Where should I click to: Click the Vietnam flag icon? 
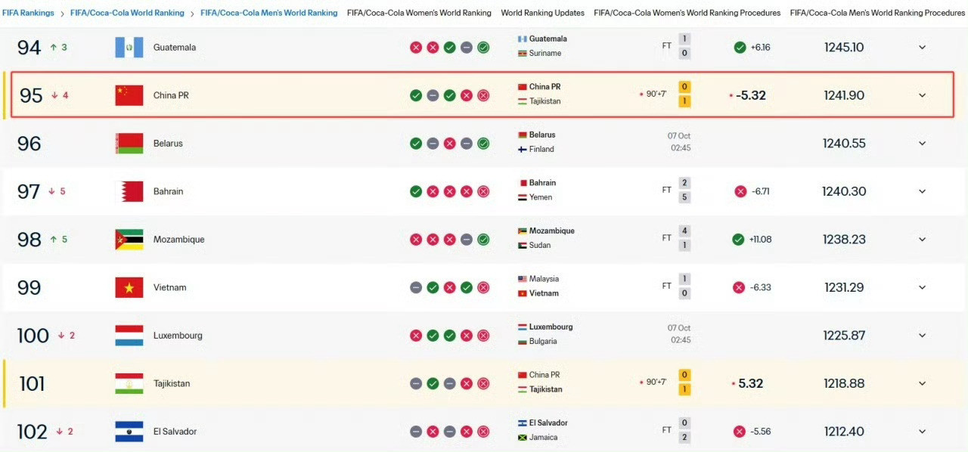coord(129,287)
